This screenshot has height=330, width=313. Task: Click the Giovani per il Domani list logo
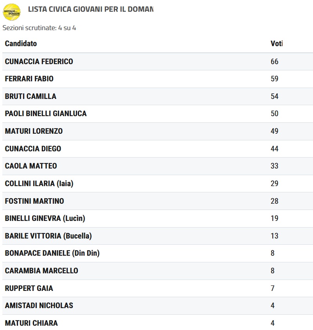(12, 12)
